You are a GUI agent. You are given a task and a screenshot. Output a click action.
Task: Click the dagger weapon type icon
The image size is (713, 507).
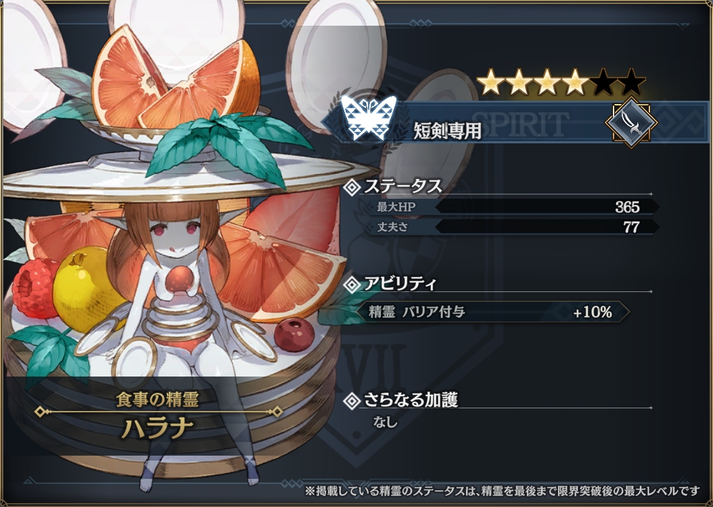click(x=630, y=122)
